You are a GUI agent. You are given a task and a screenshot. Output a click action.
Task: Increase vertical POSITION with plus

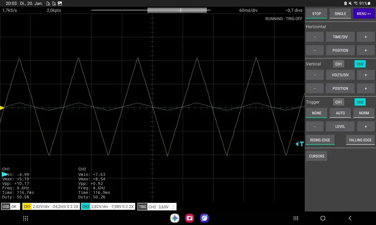366,89
